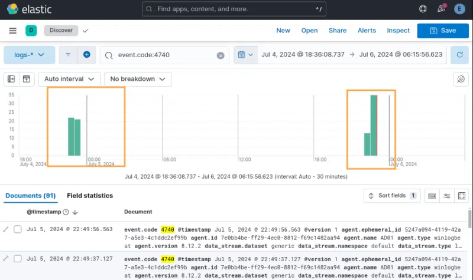This screenshot has width=473, height=280.
Task: Click the event.code:4740 query field
Action: click(165, 55)
